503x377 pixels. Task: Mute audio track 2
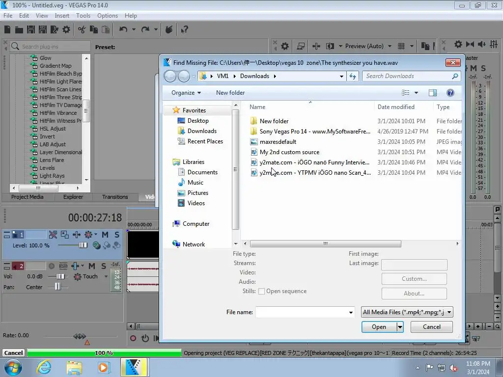click(92, 266)
